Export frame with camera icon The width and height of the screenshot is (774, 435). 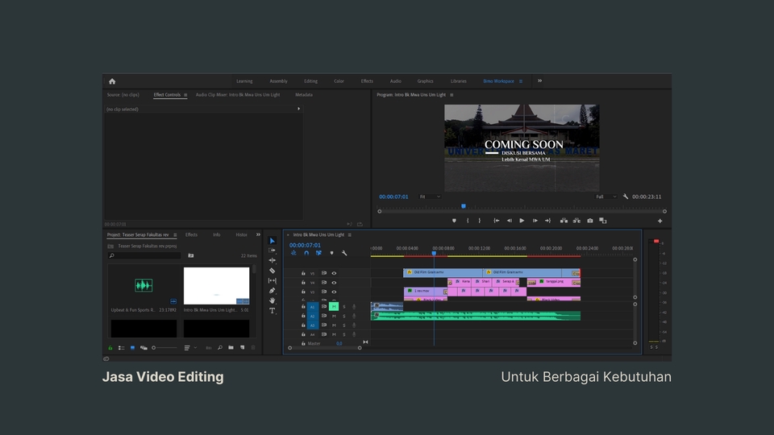click(590, 221)
